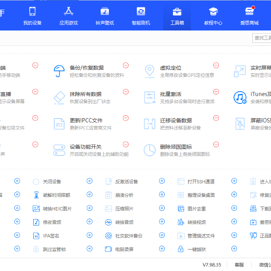Image resolution: width=271 pixels, height=271 pixels.
Task: Go to the 智能刷机 tab
Action: pos(141,16)
